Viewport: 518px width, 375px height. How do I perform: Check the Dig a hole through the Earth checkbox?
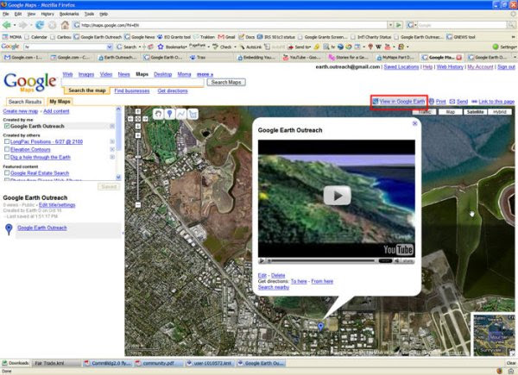coord(7,157)
